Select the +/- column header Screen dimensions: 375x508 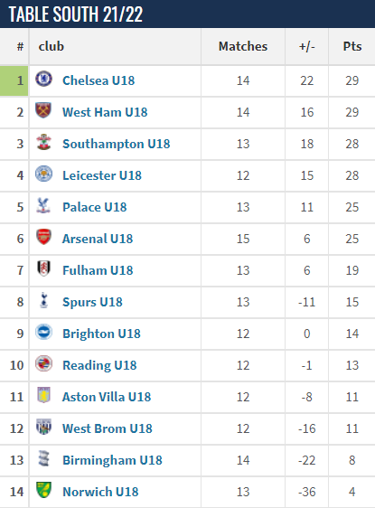[x=306, y=46]
